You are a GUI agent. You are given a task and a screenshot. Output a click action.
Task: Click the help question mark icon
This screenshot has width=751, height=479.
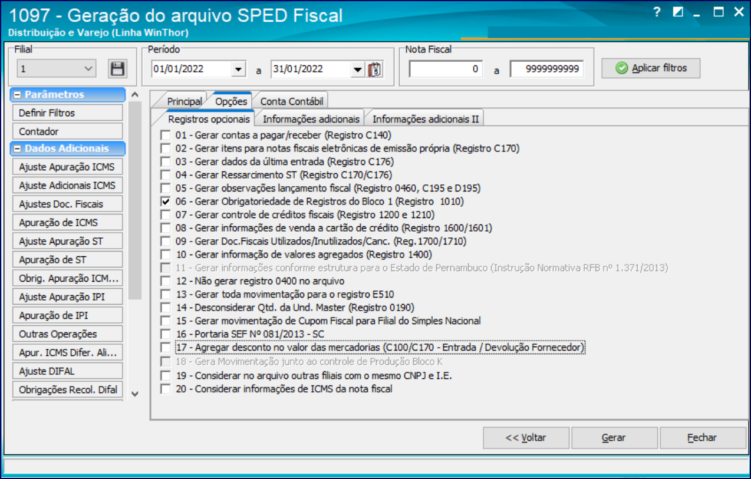pos(658,12)
